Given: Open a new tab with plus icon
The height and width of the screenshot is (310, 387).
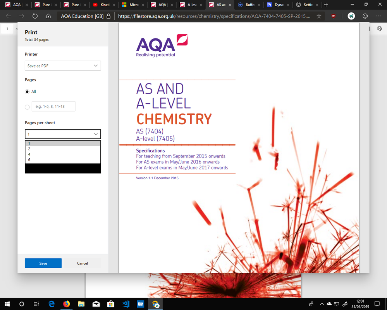Looking at the screenshot, I should click(326, 5).
